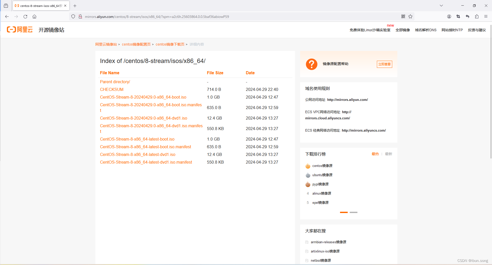
Task: Download CentOS-Stream-8-20240429.0-x86_64-dvd1.iso
Action: 144,118
